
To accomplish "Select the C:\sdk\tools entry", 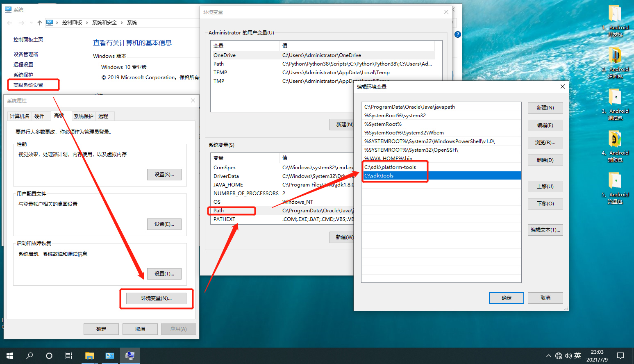I will point(441,176).
